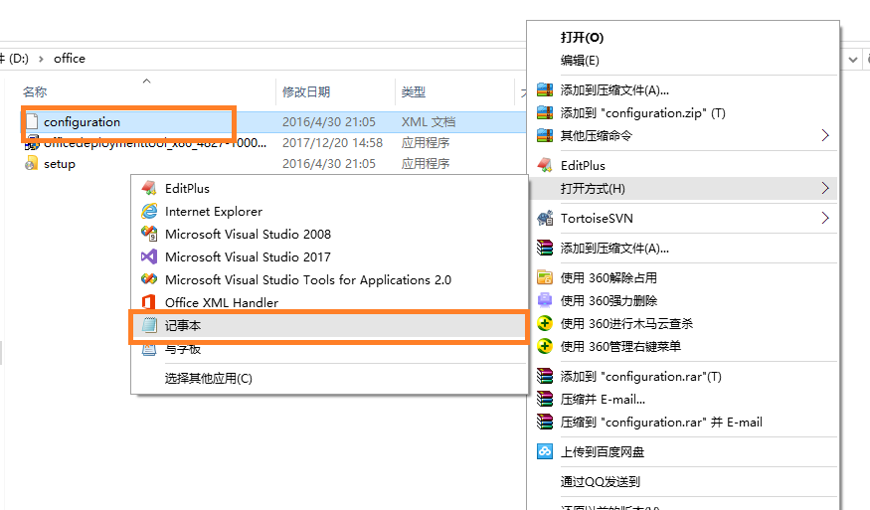This screenshot has width=870, height=510.
Task: Click the 2016/4/30 21:05 date of setup
Action: point(328,164)
